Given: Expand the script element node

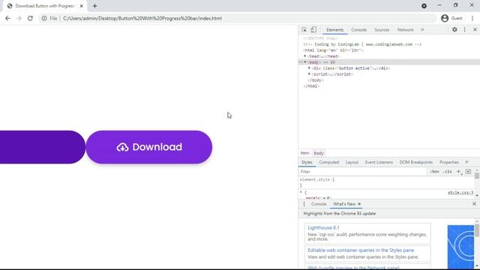Looking at the screenshot, I should click(309, 74).
